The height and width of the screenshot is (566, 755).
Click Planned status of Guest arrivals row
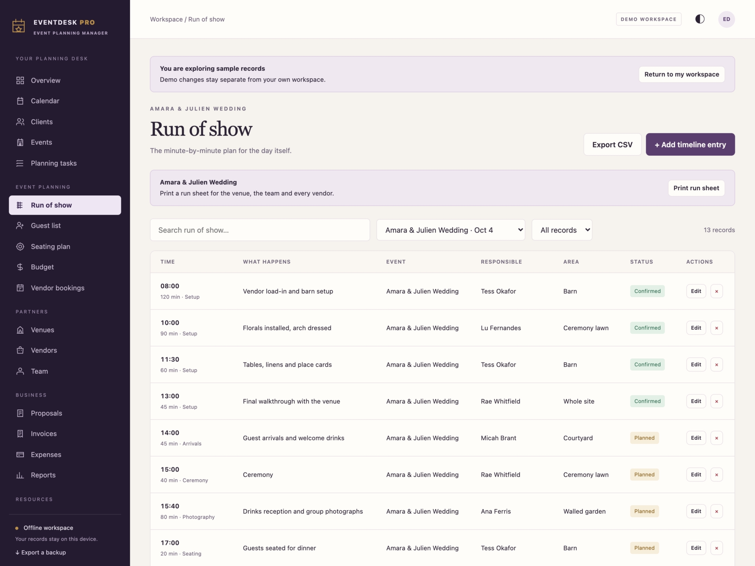coord(644,438)
